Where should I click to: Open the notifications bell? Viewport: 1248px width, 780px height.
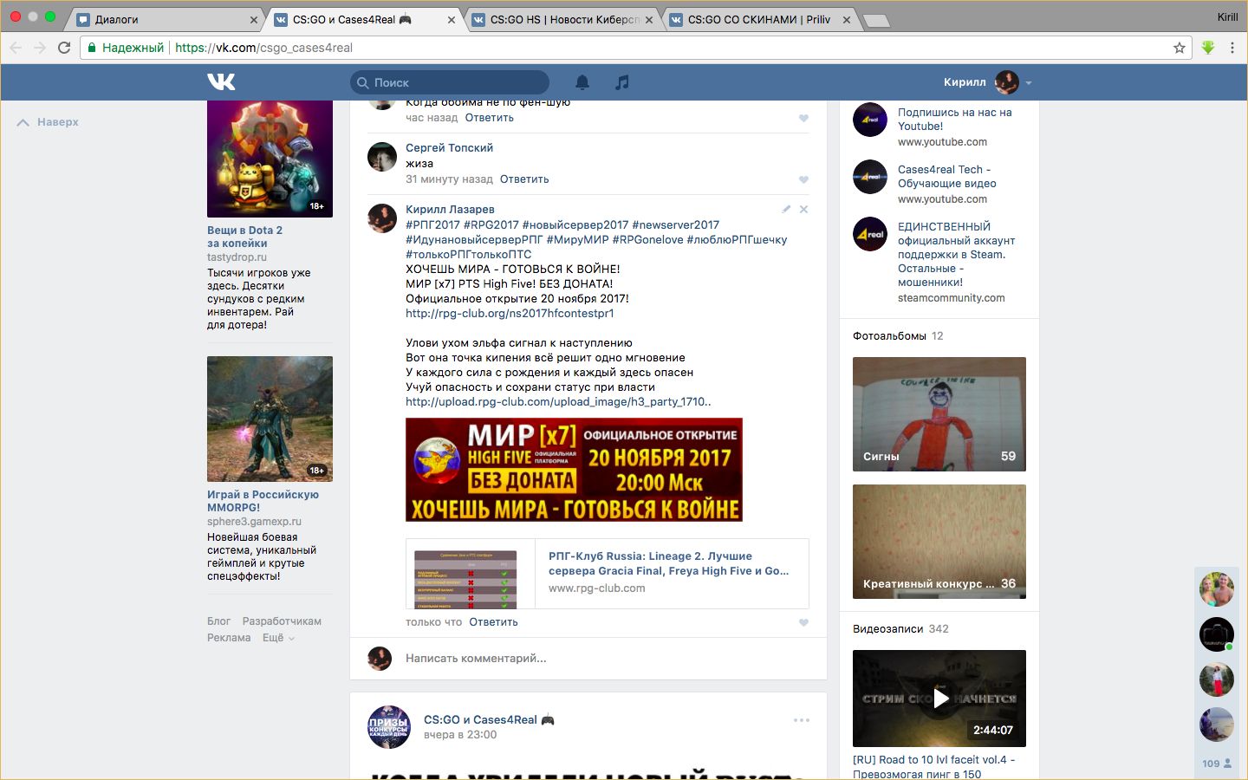coord(582,82)
